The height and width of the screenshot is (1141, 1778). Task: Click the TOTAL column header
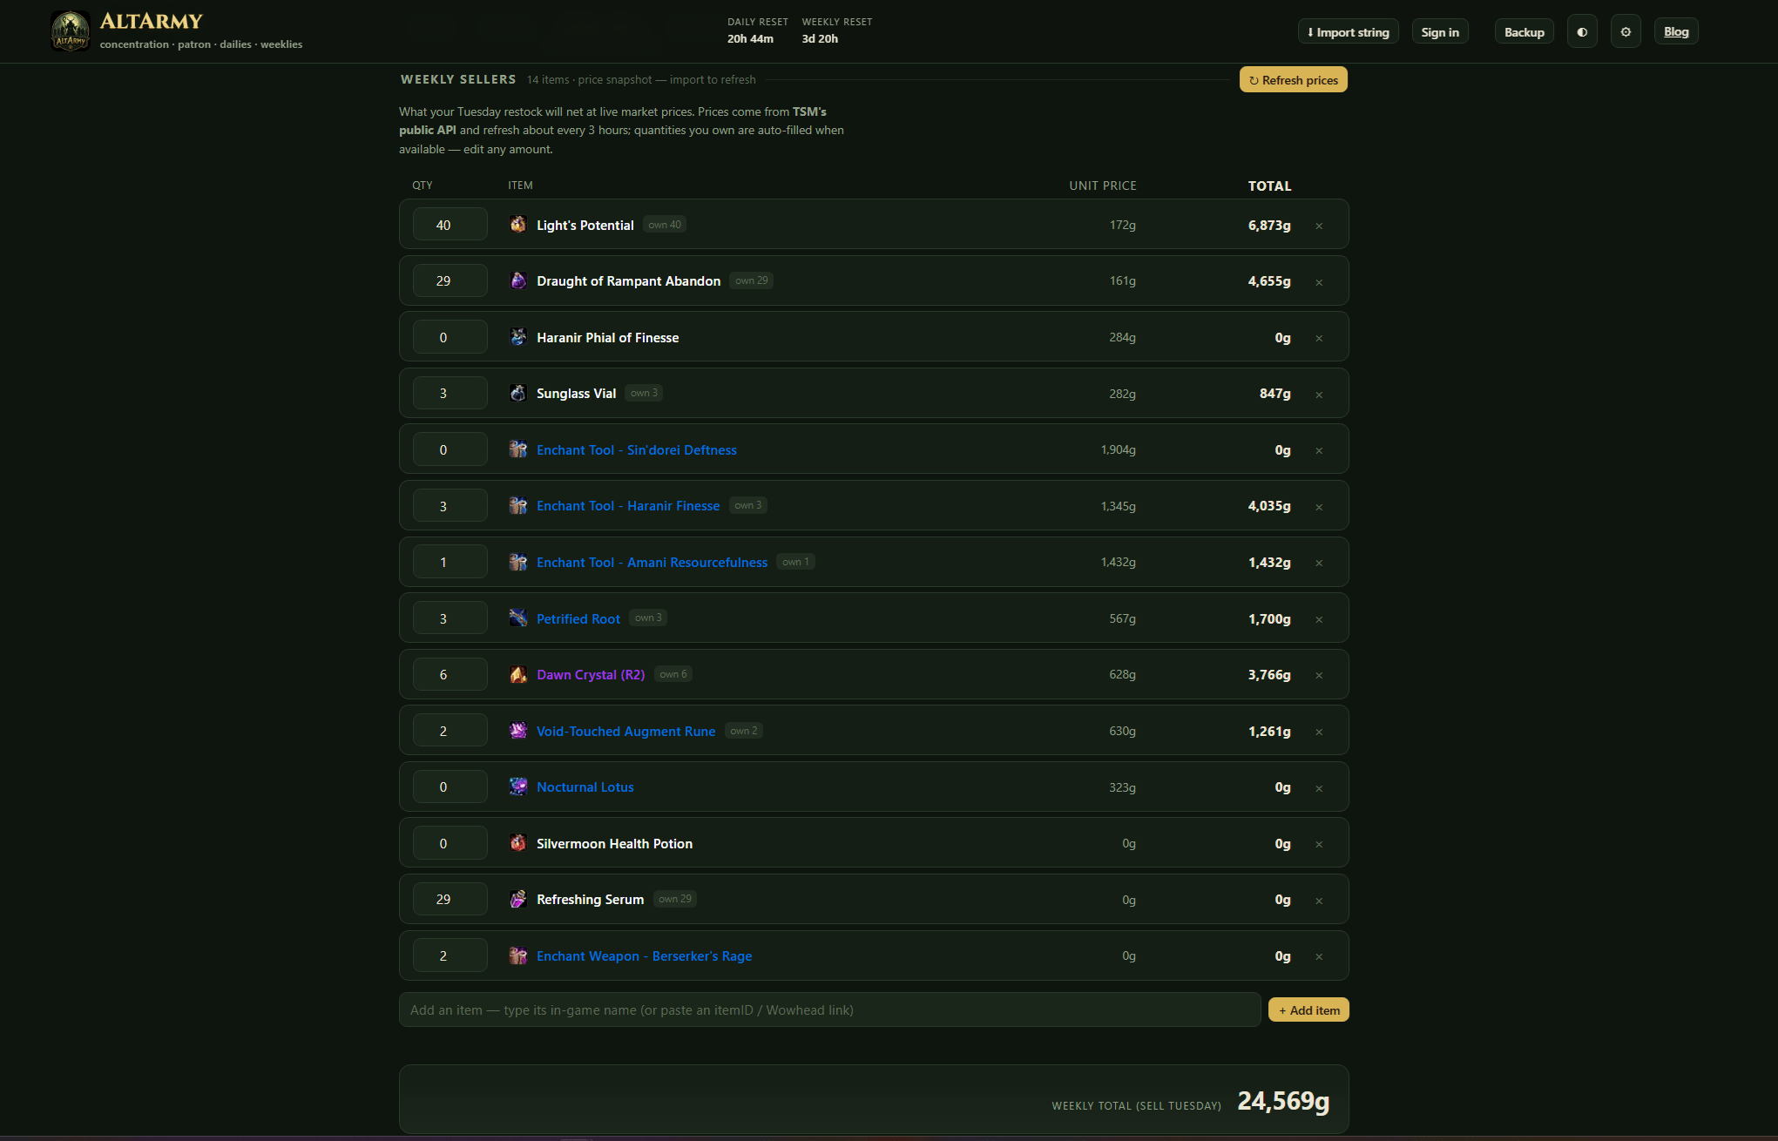click(1269, 186)
